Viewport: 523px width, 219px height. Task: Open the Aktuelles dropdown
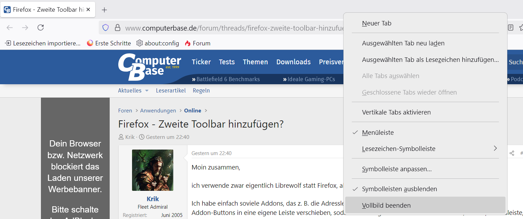133,91
